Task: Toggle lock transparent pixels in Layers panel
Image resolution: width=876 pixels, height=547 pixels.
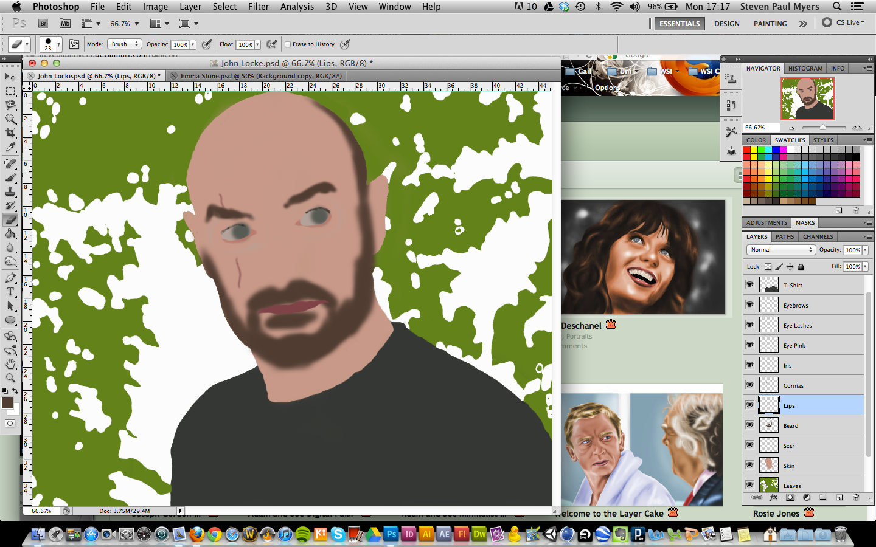Action: pyautogui.click(x=768, y=267)
